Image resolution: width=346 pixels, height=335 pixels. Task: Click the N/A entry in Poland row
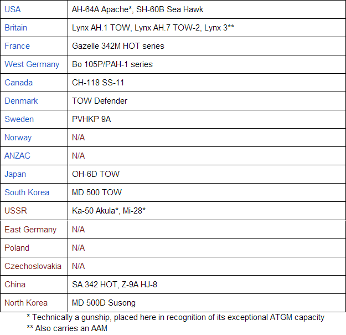(x=79, y=248)
